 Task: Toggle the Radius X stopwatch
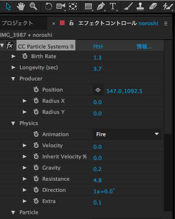pos(36,101)
